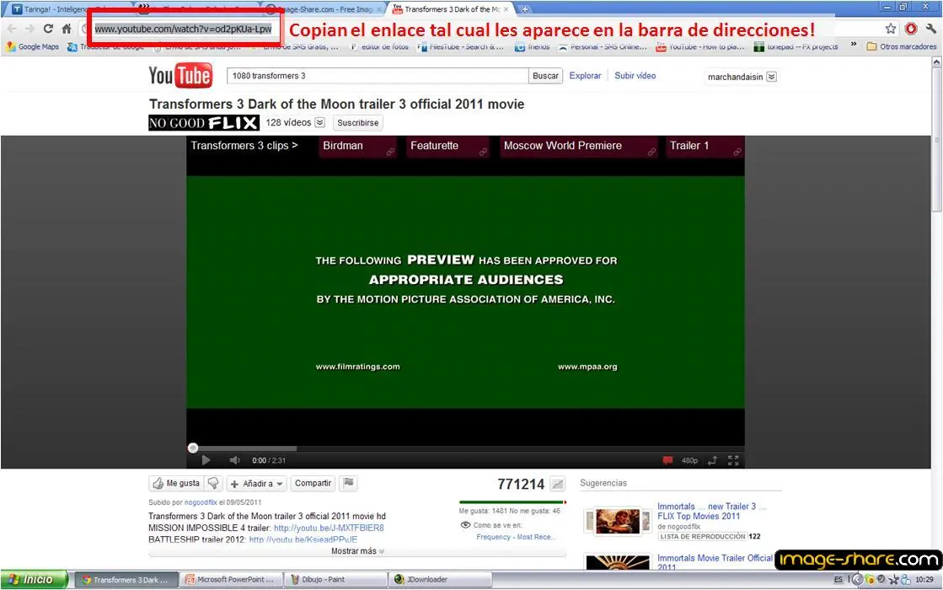Open the Explorar link
Image resolution: width=943 pixels, height=590 pixels.
click(x=585, y=76)
